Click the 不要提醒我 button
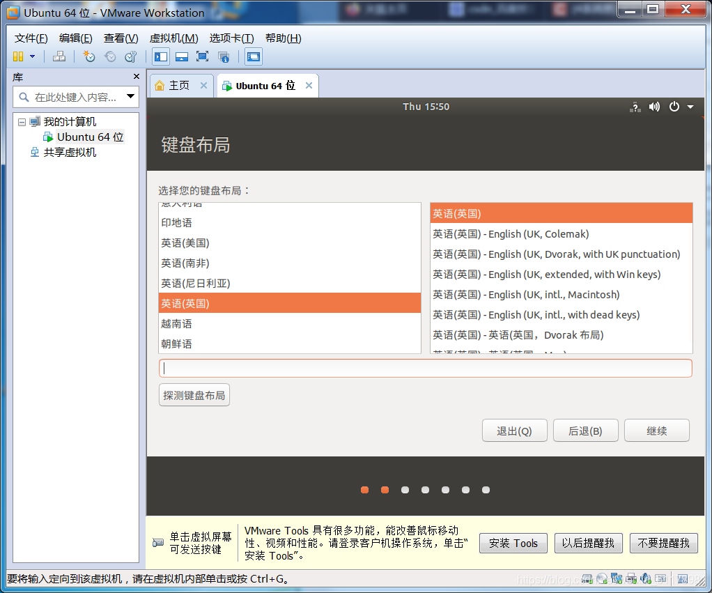The width and height of the screenshot is (712, 593). [x=664, y=543]
